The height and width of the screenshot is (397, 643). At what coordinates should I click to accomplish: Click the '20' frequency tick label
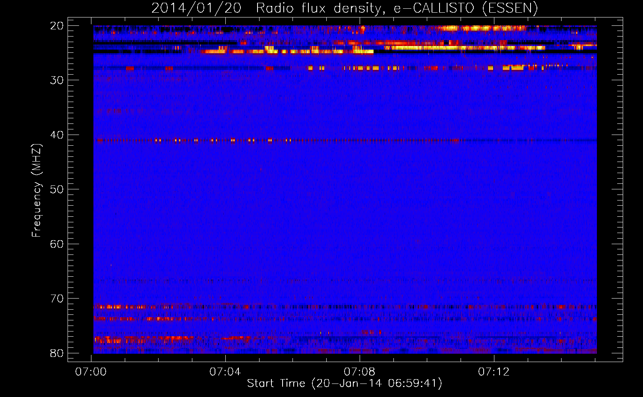[57, 26]
